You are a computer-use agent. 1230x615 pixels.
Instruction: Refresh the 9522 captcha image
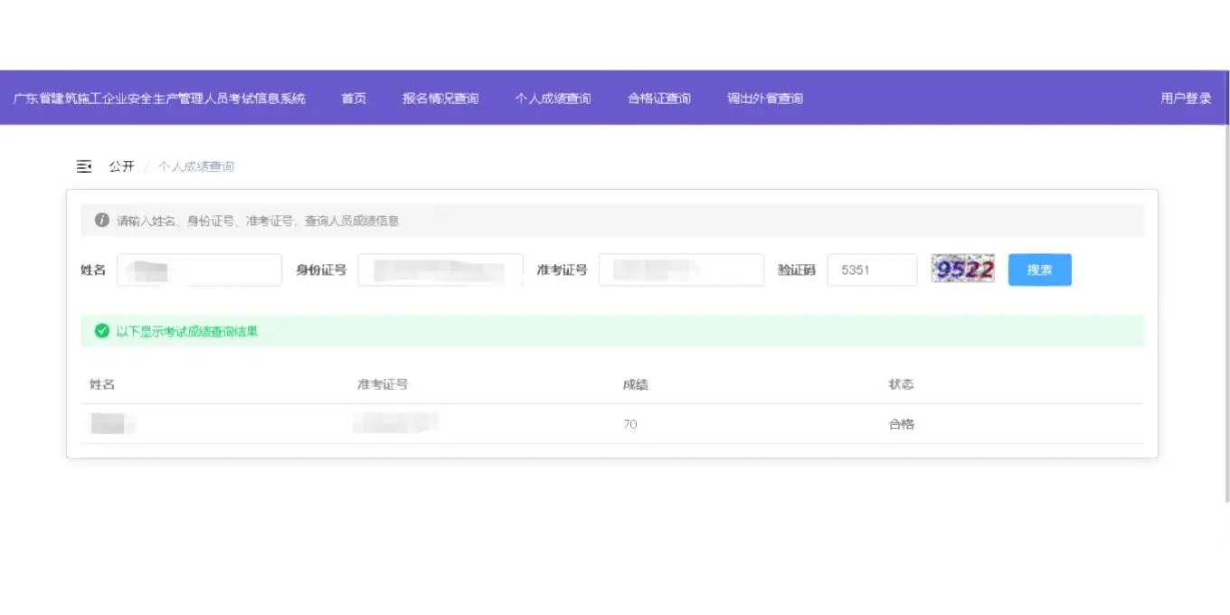click(963, 270)
